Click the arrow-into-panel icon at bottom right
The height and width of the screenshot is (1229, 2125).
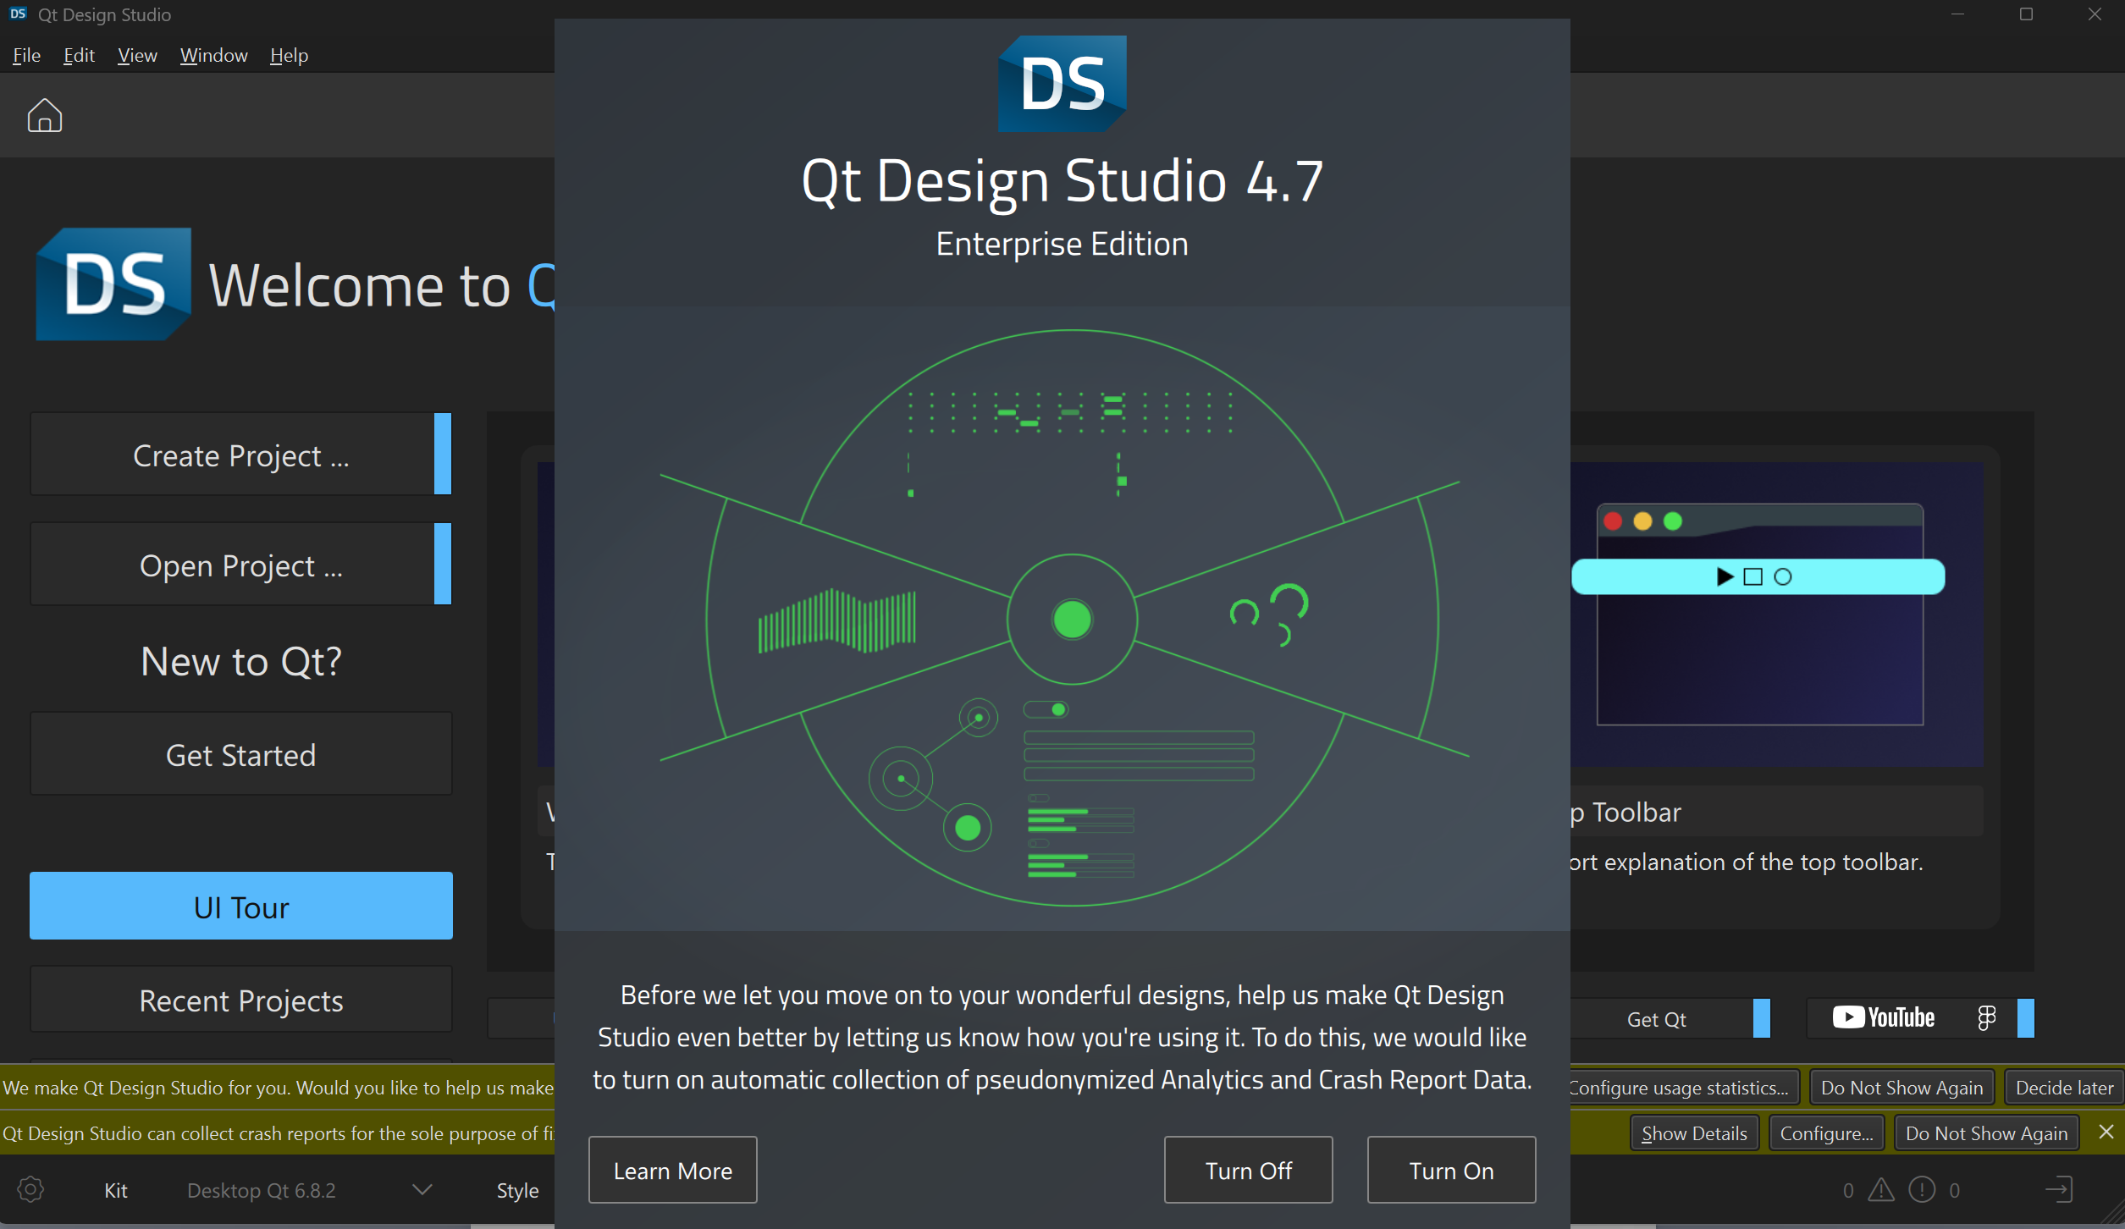point(2058,1189)
